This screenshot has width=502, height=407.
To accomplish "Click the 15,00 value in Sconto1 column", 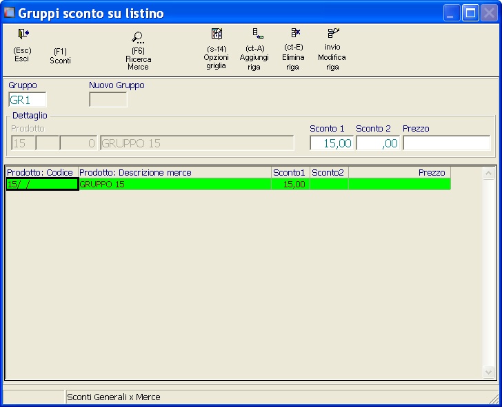I will (x=290, y=184).
